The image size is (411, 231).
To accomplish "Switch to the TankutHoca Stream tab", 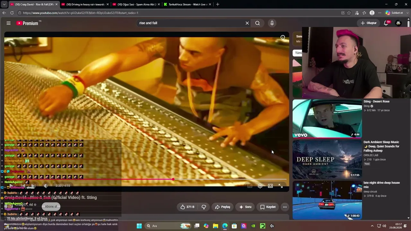I will 188,4.
